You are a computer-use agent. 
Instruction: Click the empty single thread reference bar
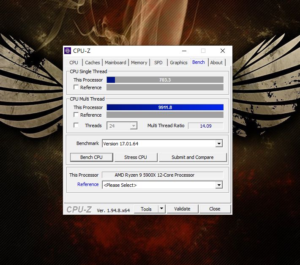pos(165,87)
